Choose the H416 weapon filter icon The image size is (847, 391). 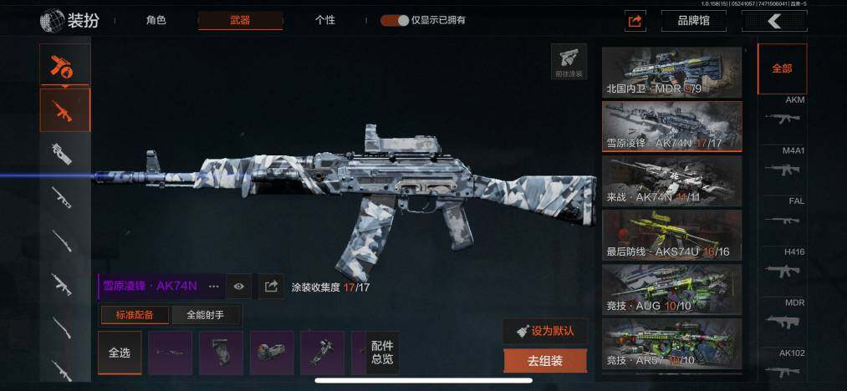[782, 271]
